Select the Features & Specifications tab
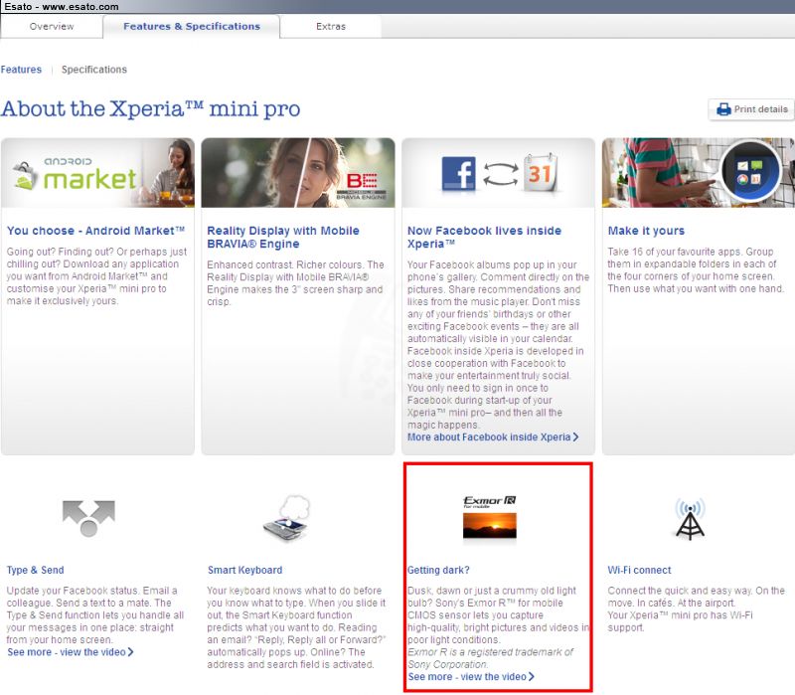The image size is (795, 695). pos(192,27)
